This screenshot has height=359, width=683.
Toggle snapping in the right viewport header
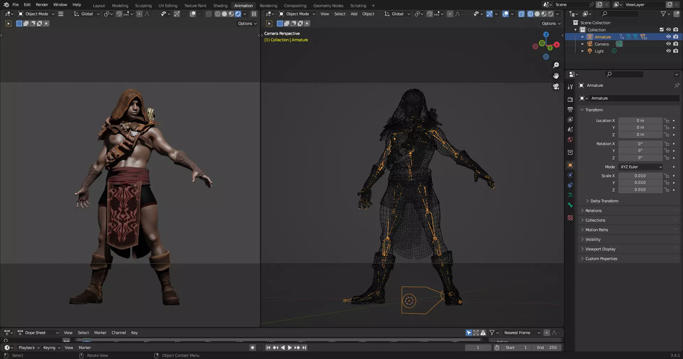coord(430,14)
